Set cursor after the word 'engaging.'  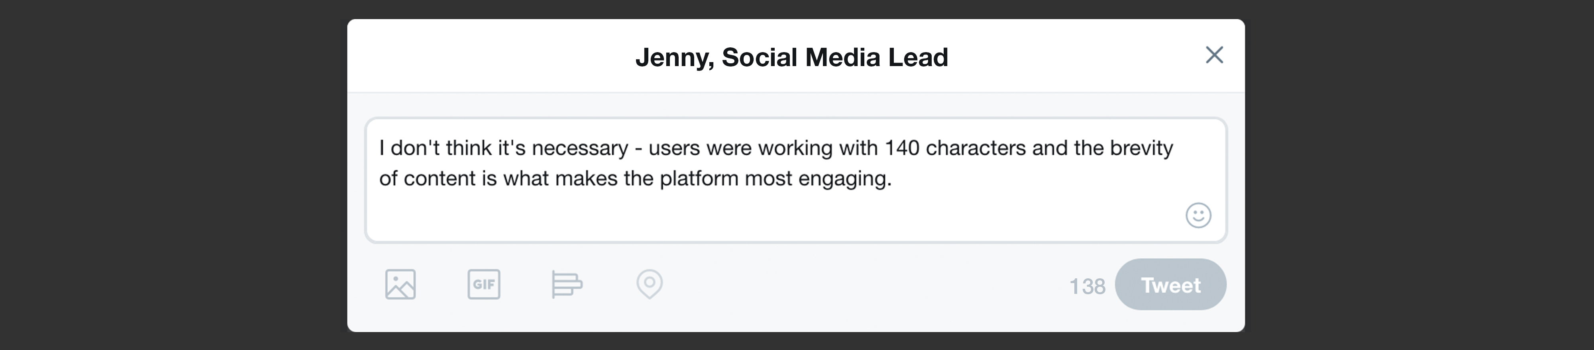tap(893, 179)
